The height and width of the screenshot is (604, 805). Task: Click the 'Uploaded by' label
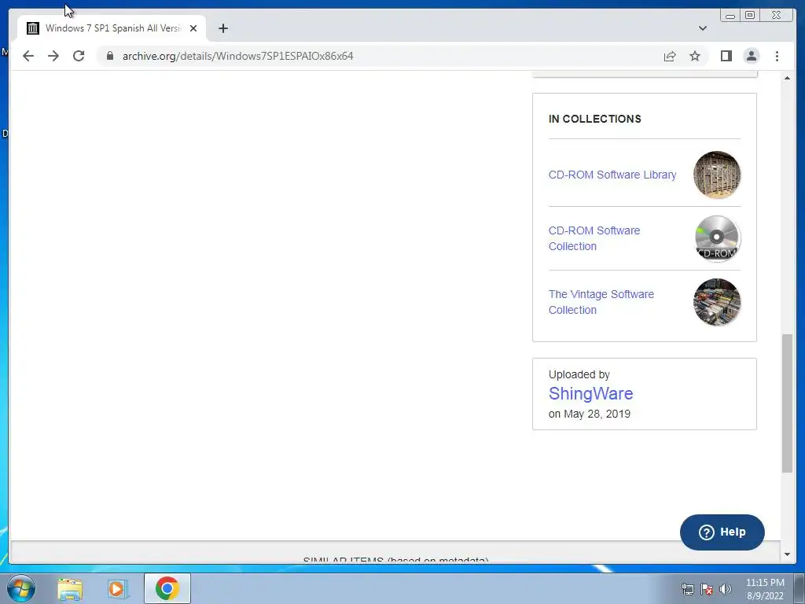[579, 374]
